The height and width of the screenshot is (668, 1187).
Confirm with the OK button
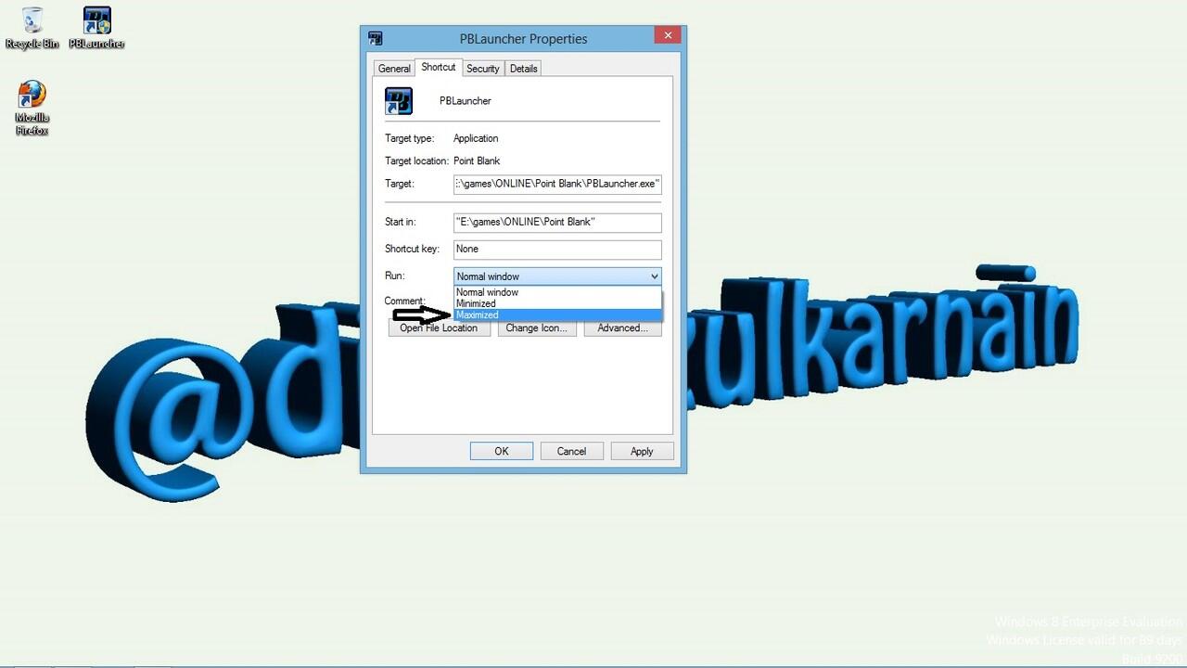(502, 451)
